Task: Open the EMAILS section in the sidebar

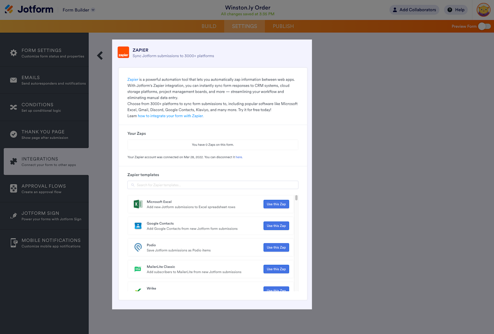Action: [x=44, y=80]
